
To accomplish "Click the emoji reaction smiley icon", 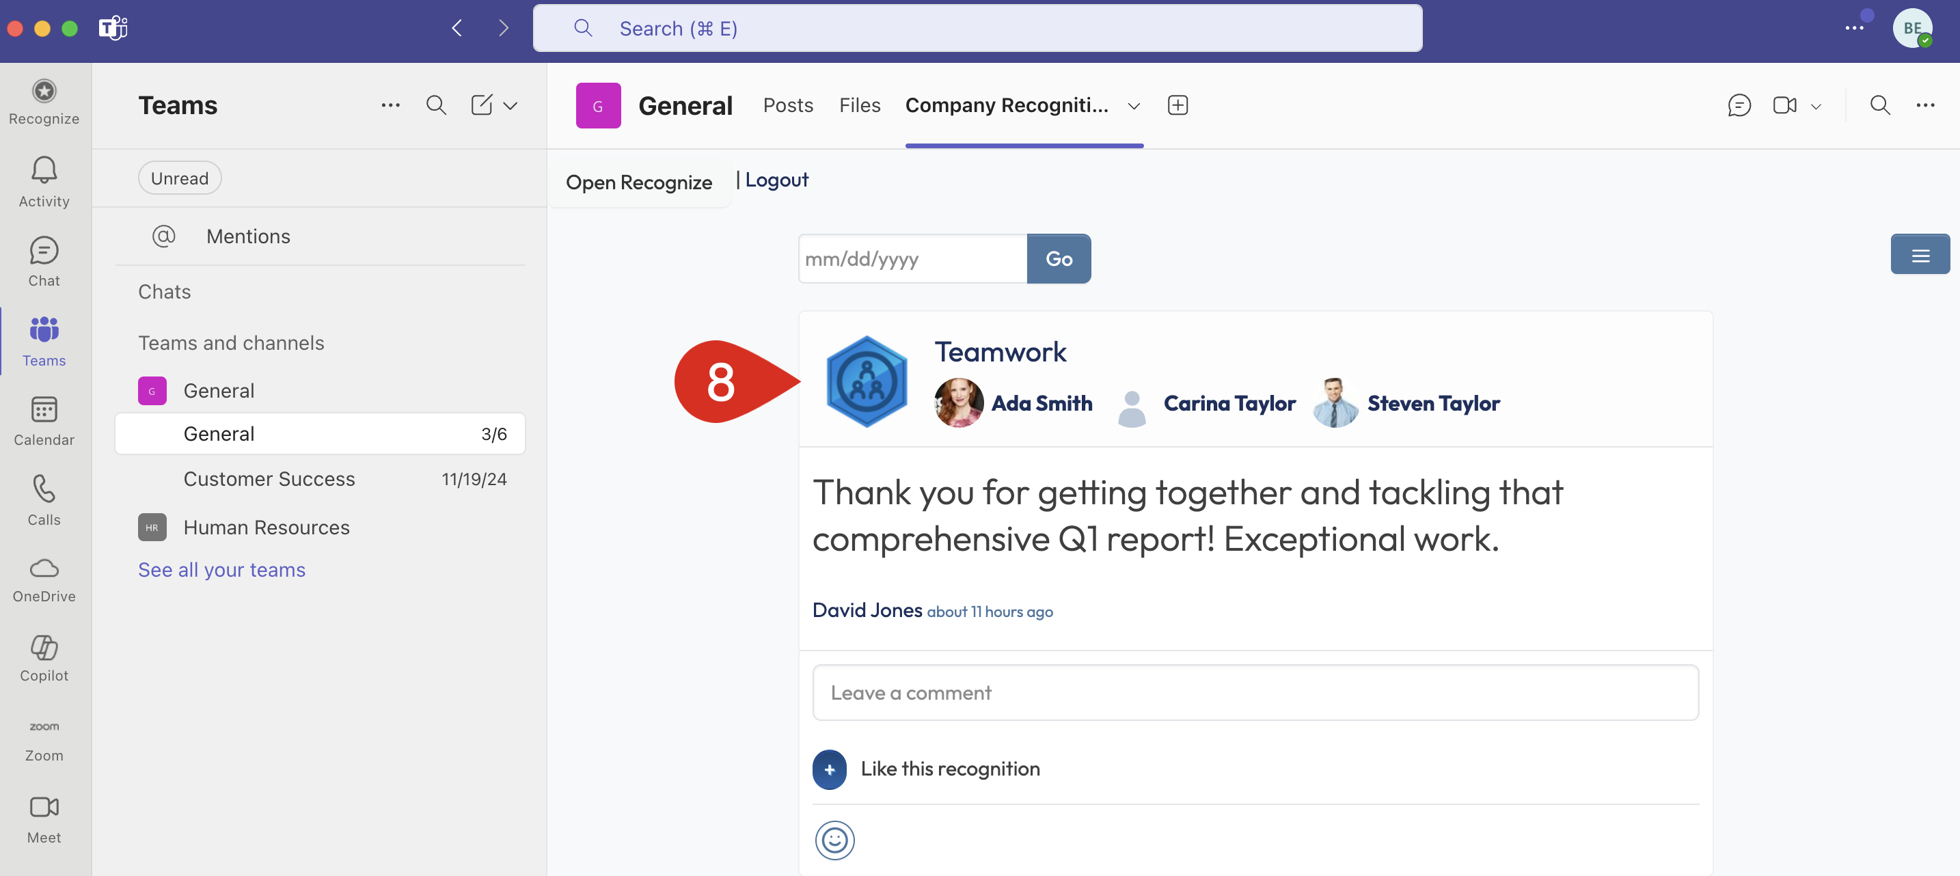I will [834, 840].
